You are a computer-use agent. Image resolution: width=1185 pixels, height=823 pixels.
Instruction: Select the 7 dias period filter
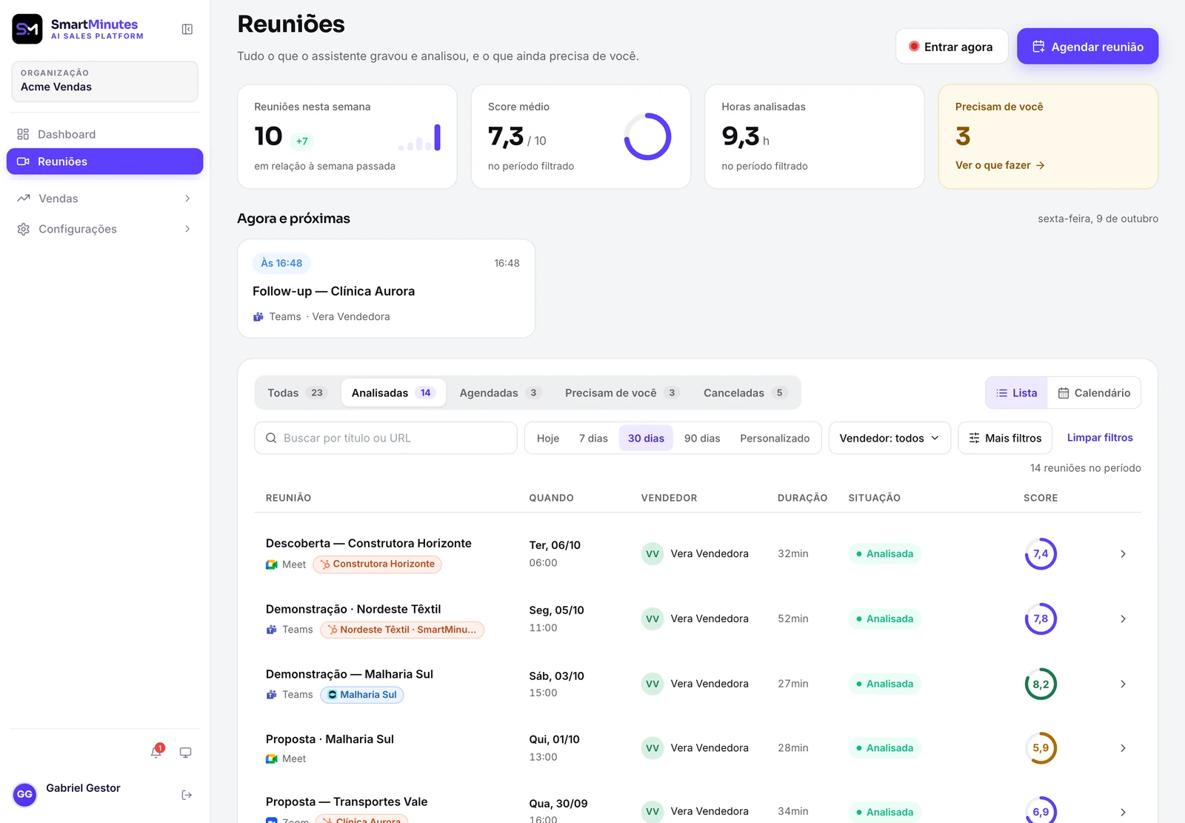593,439
